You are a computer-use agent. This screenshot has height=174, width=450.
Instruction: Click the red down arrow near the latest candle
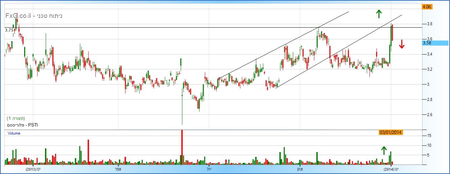[402, 44]
